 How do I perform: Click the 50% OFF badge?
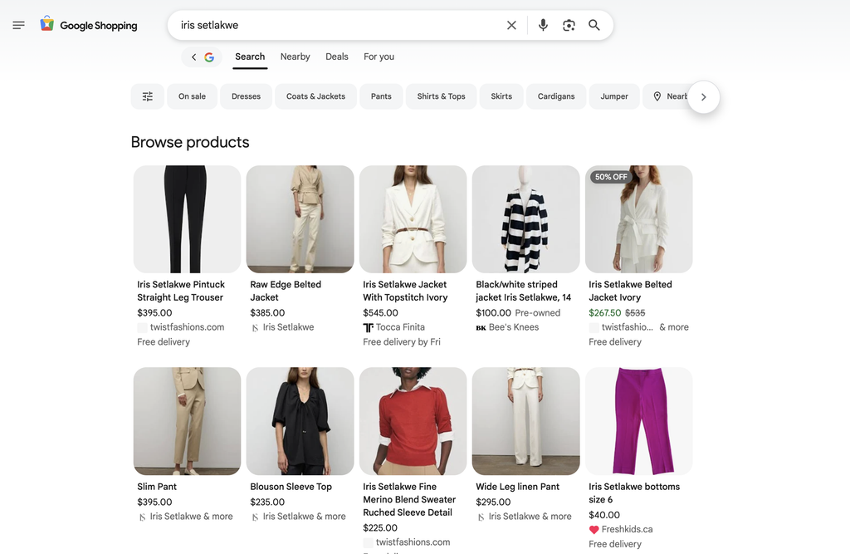611,177
